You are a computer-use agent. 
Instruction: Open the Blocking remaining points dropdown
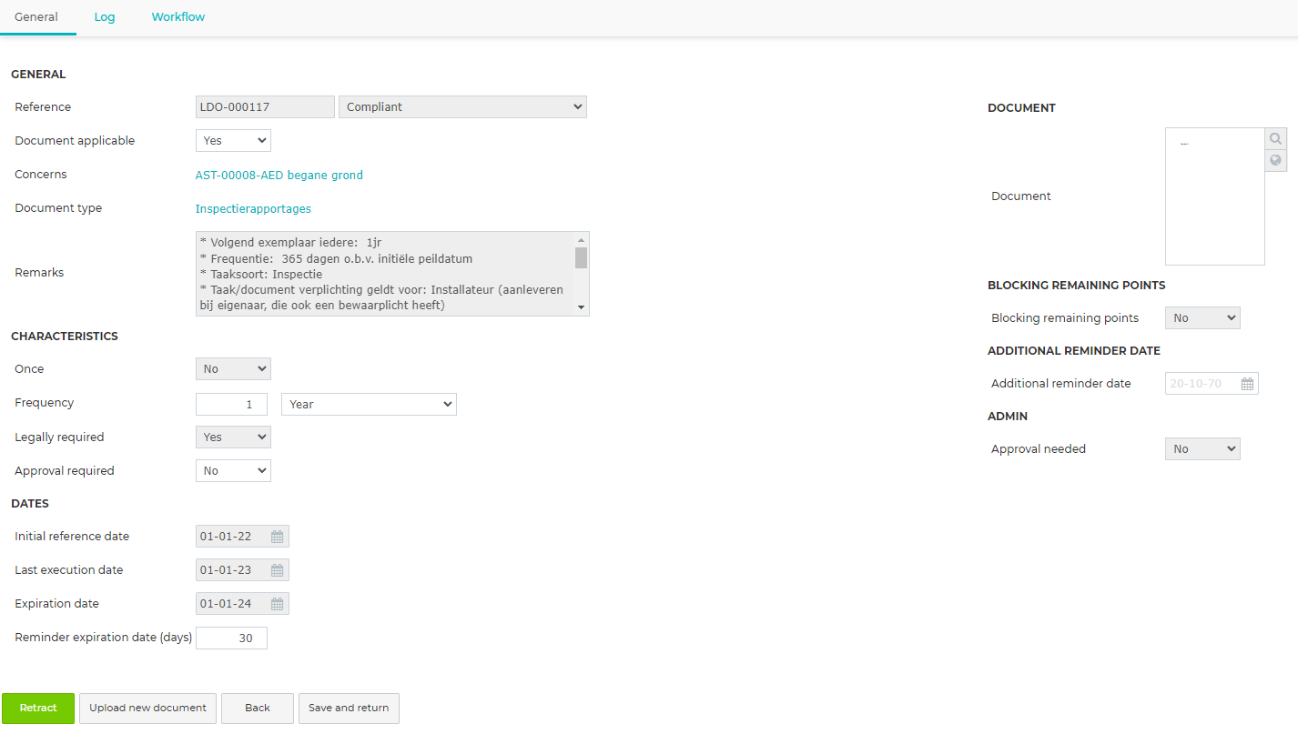1202,318
